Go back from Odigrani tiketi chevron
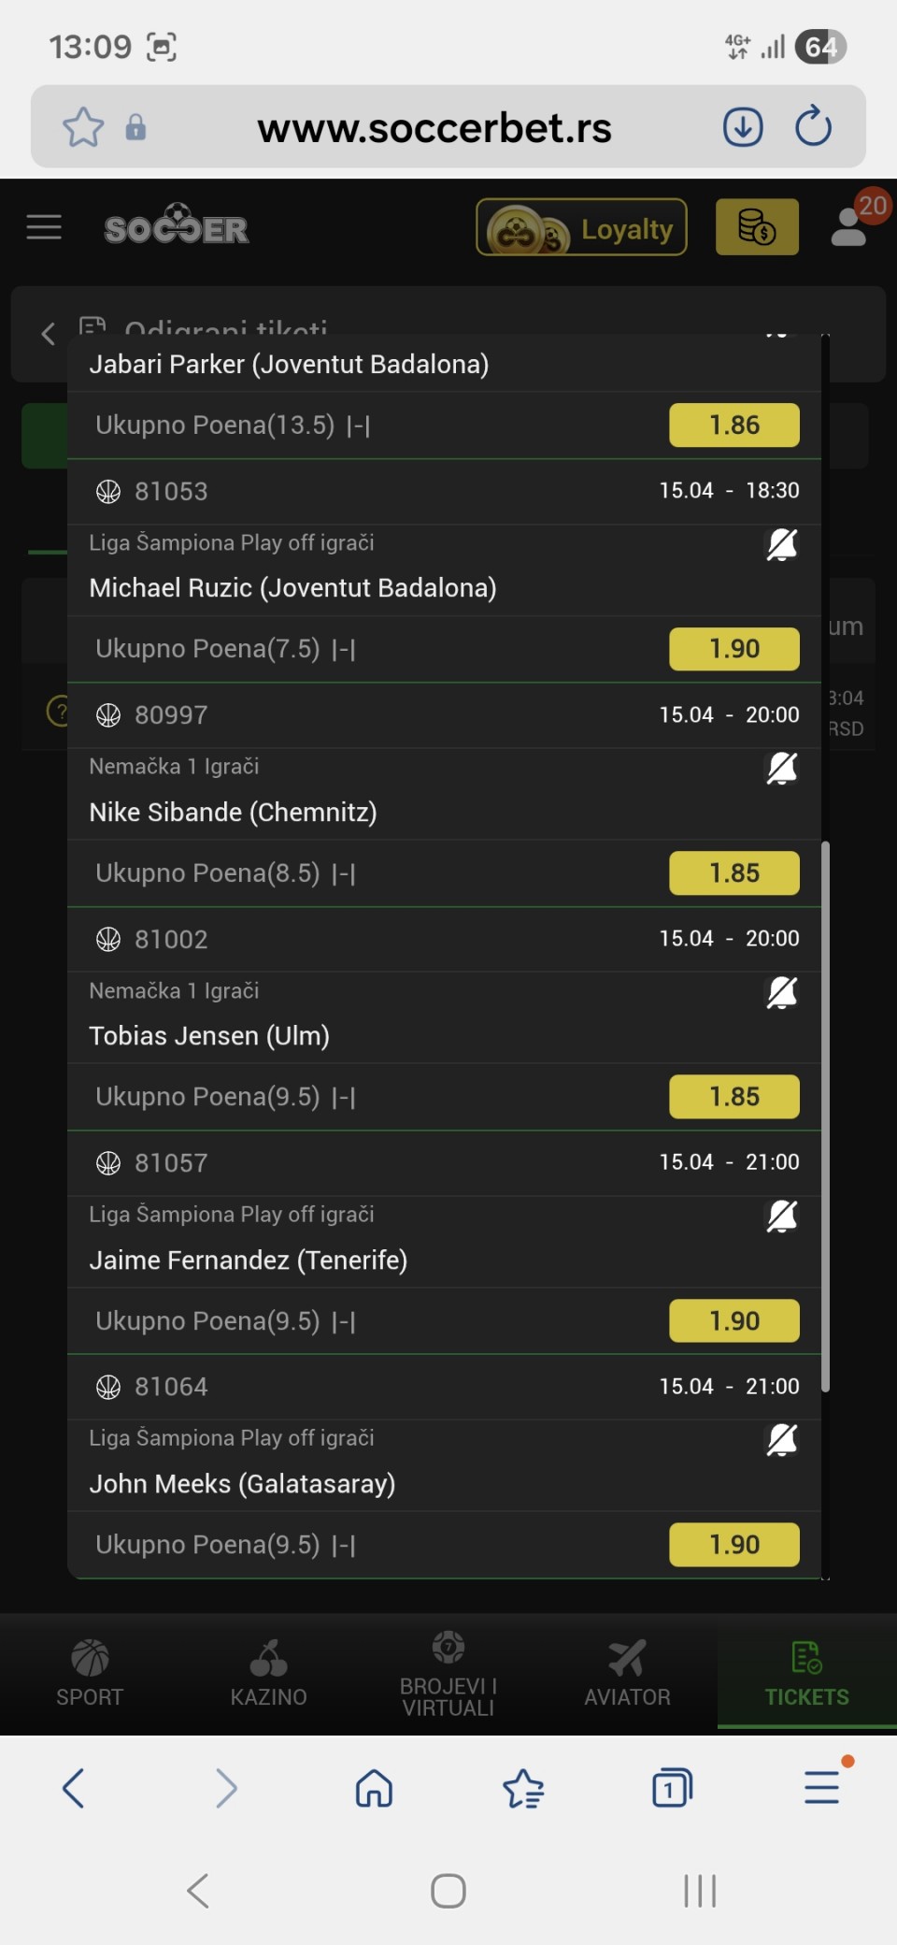Image resolution: width=897 pixels, height=1945 pixels. click(x=49, y=334)
